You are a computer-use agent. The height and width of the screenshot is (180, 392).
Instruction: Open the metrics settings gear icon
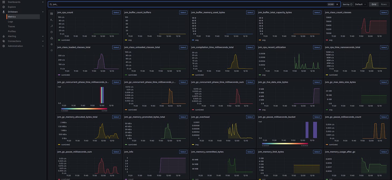pyautogui.click(x=51, y=50)
